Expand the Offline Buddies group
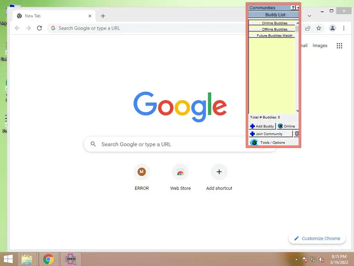The image size is (354, 266). pyautogui.click(x=272, y=29)
